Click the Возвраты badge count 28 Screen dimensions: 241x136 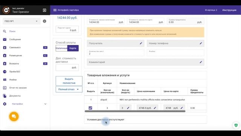pos(45,63)
